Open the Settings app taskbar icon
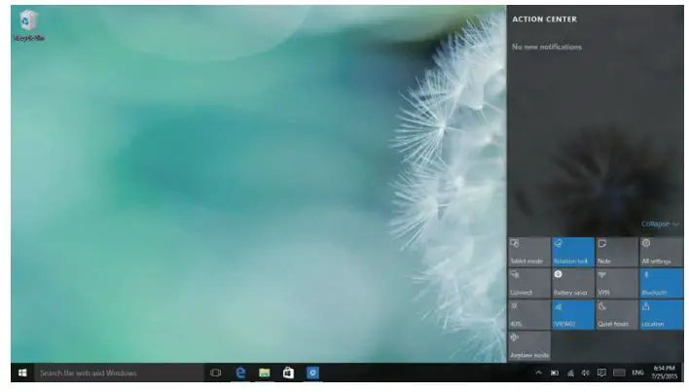 click(x=312, y=373)
